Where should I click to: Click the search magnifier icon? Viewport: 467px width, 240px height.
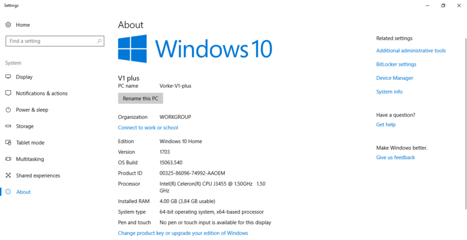99,41
